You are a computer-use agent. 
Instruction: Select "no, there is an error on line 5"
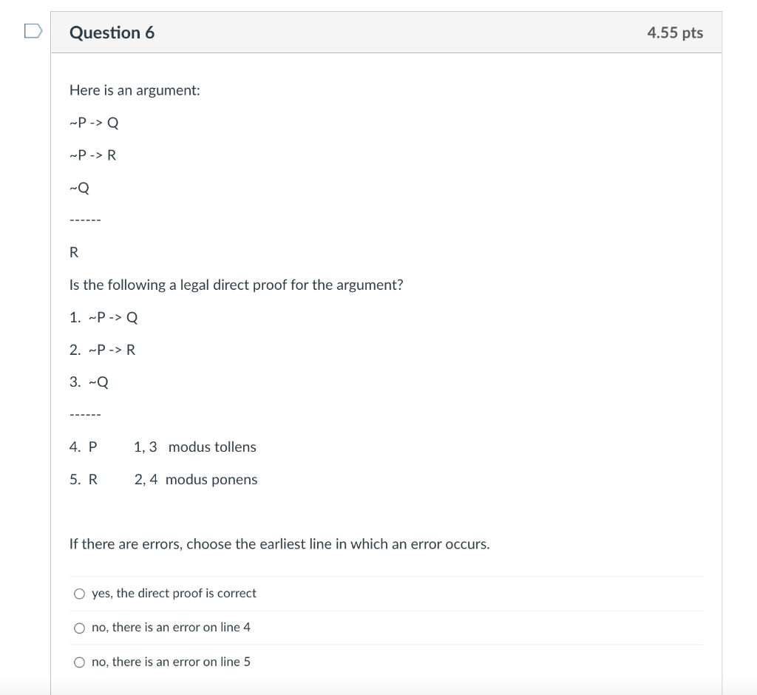tap(79, 662)
